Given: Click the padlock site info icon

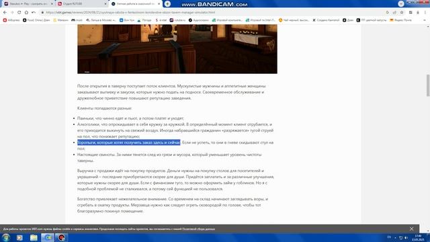Looking at the screenshot, I should pos(42,12).
